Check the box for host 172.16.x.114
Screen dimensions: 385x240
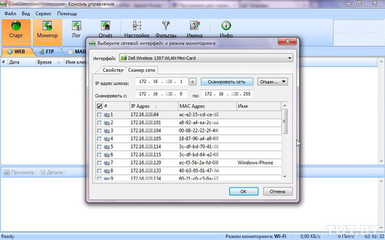[99, 147]
